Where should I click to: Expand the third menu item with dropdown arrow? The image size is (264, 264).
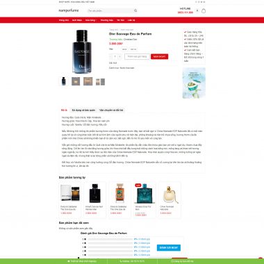point(91,20)
